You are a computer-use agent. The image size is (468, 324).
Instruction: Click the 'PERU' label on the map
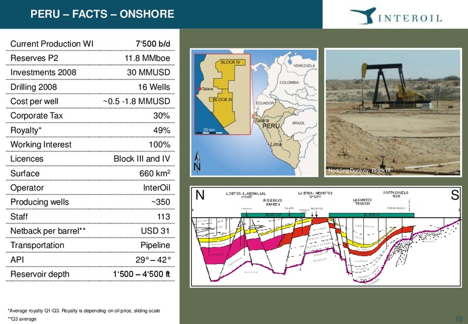(x=271, y=126)
